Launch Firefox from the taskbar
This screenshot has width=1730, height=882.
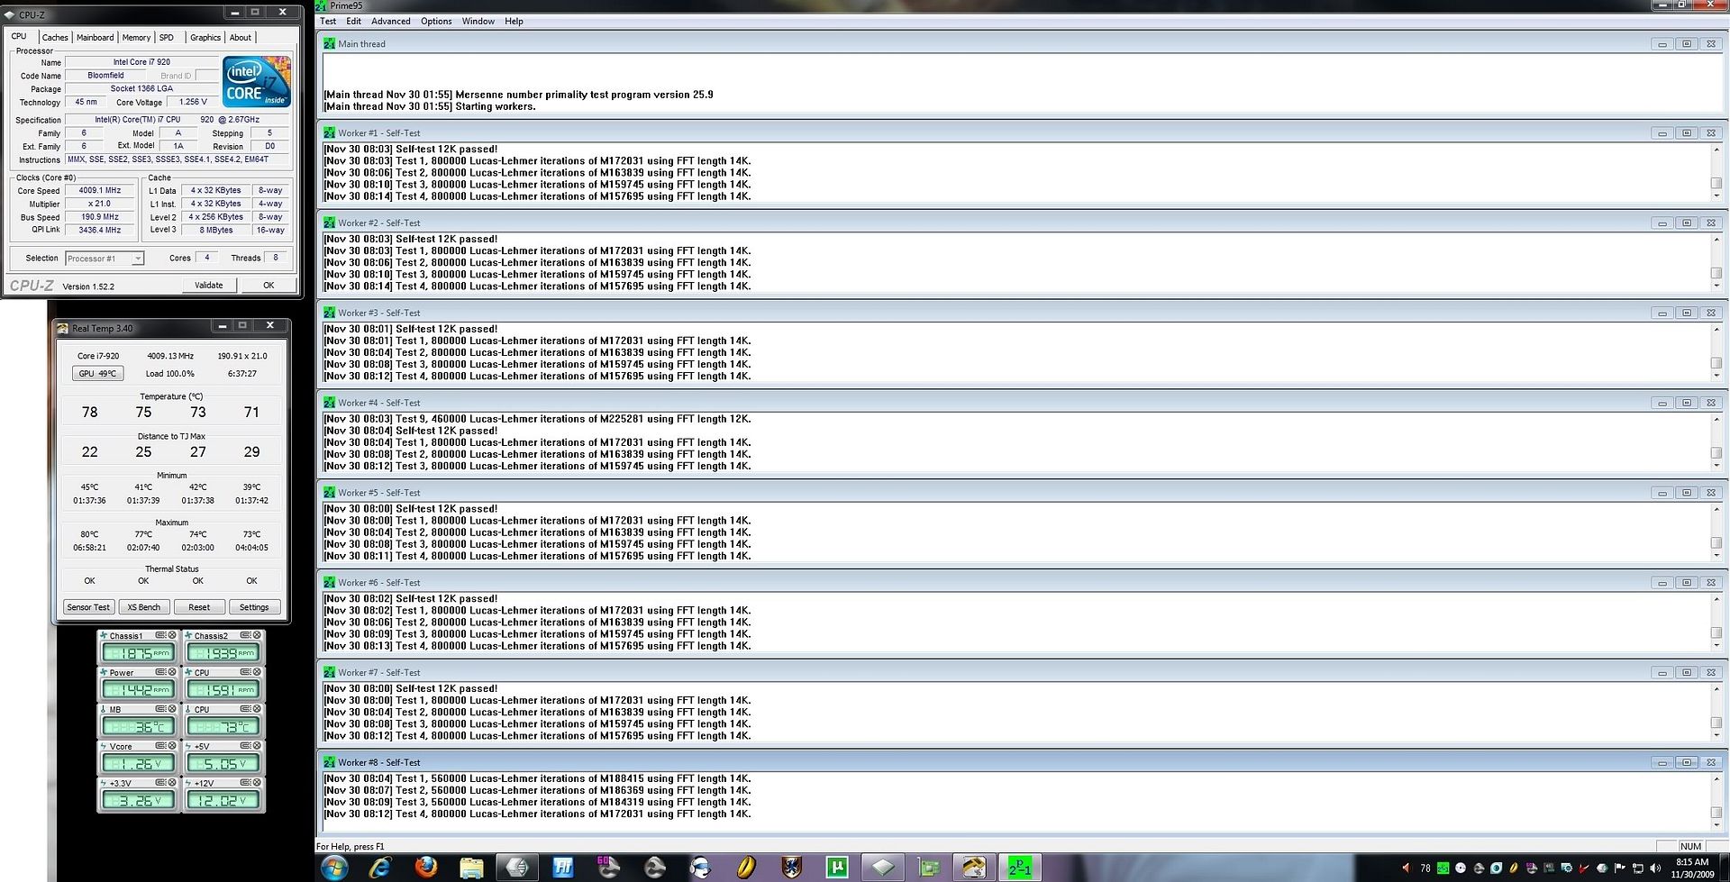(x=426, y=868)
